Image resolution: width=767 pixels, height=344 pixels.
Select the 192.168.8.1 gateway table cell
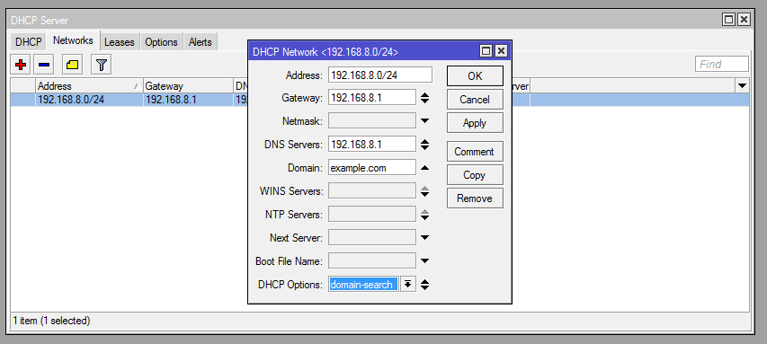[x=188, y=100]
